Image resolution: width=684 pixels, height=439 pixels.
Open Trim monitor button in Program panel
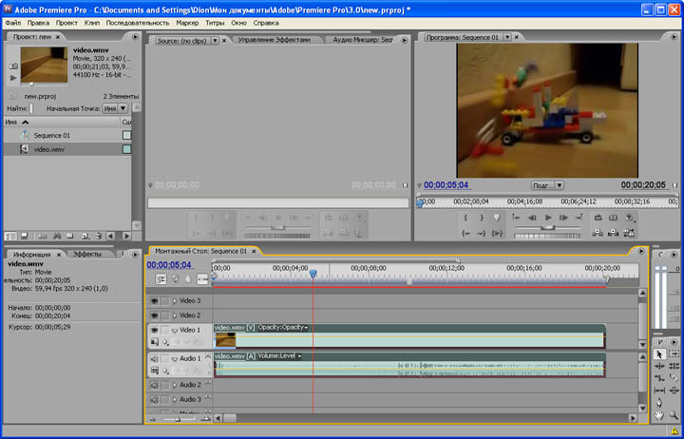pyautogui.click(x=629, y=234)
